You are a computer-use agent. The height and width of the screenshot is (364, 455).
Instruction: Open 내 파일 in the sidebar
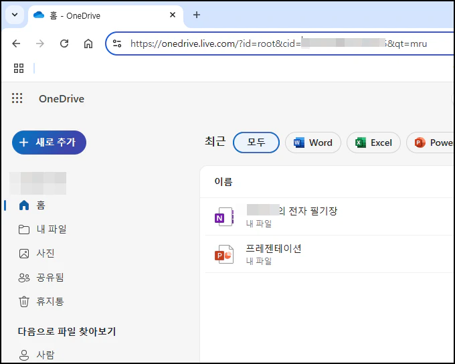pos(42,230)
